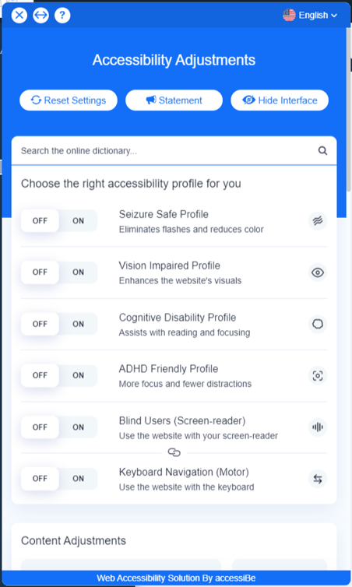Focus the online dictionary search field
The width and height of the screenshot is (352, 587).
[165, 151]
